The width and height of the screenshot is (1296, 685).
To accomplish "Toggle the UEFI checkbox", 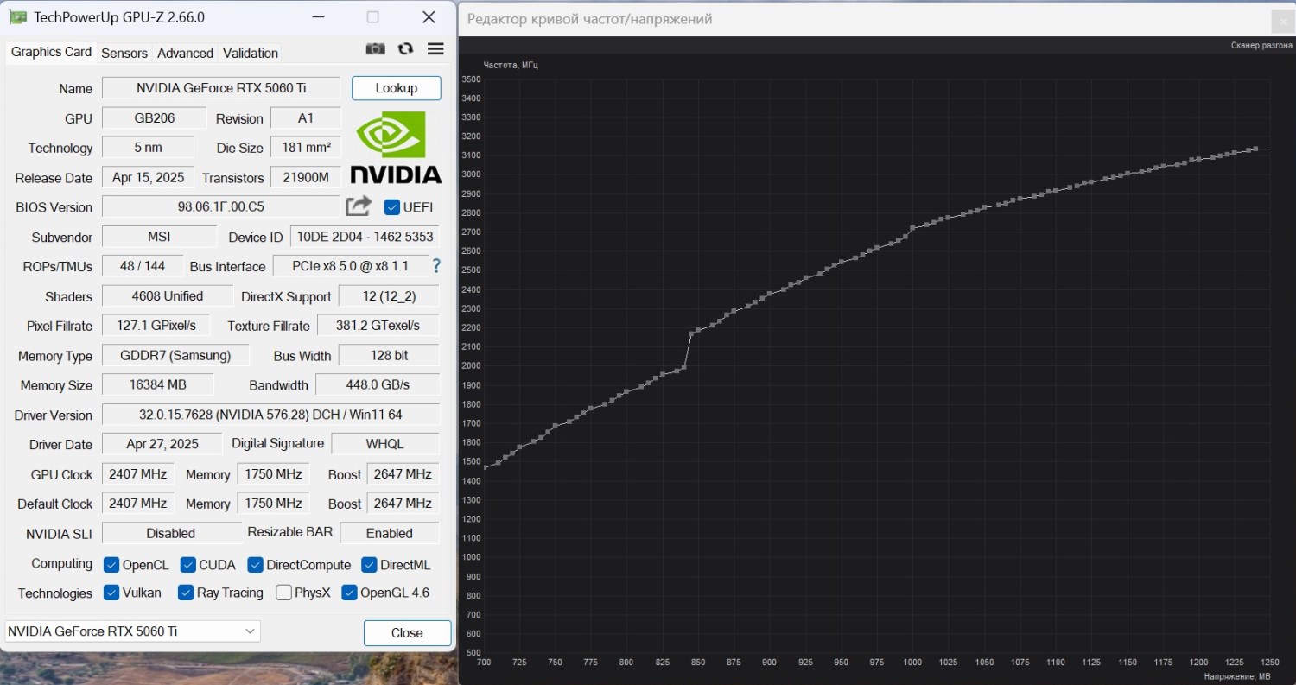I will pyautogui.click(x=392, y=207).
